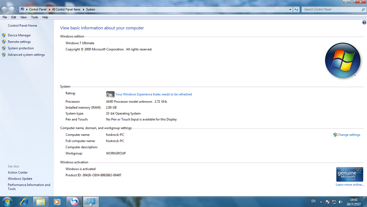Click the volume speaker tray icon
The image size is (367, 207).
click(341, 202)
